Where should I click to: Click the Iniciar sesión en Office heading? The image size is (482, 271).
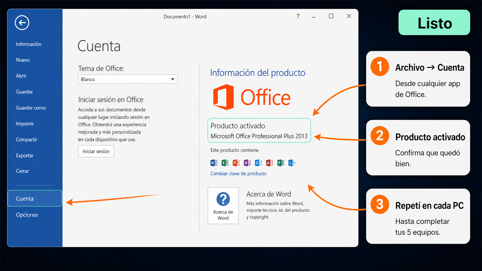click(x=111, y=100)
